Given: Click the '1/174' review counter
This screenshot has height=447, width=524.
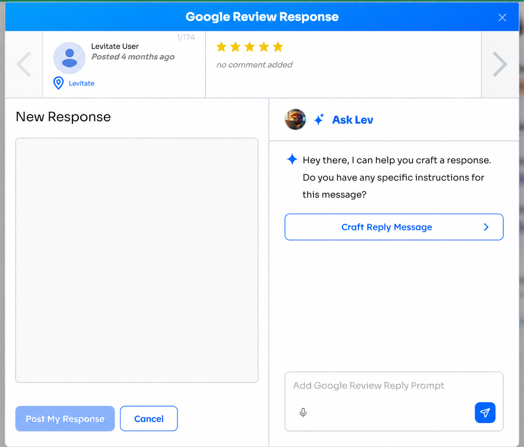Looking at the screenshot, I should point(186,37).
